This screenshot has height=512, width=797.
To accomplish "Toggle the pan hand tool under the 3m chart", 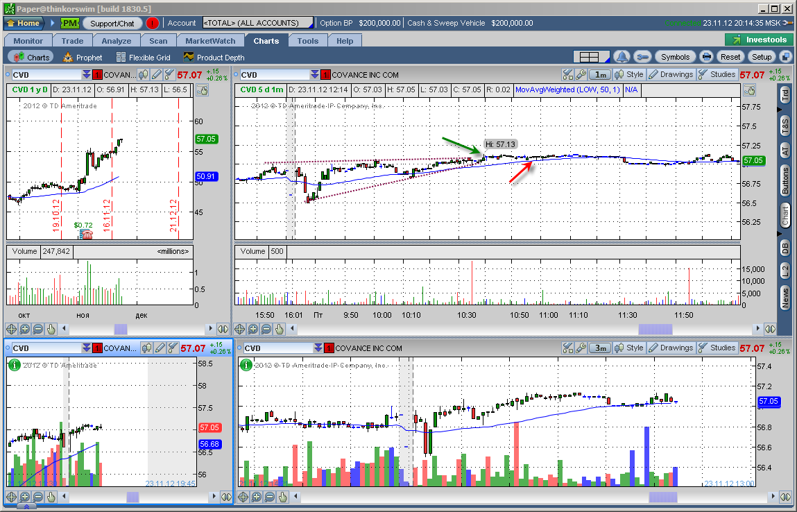I will tap(282, 497).
